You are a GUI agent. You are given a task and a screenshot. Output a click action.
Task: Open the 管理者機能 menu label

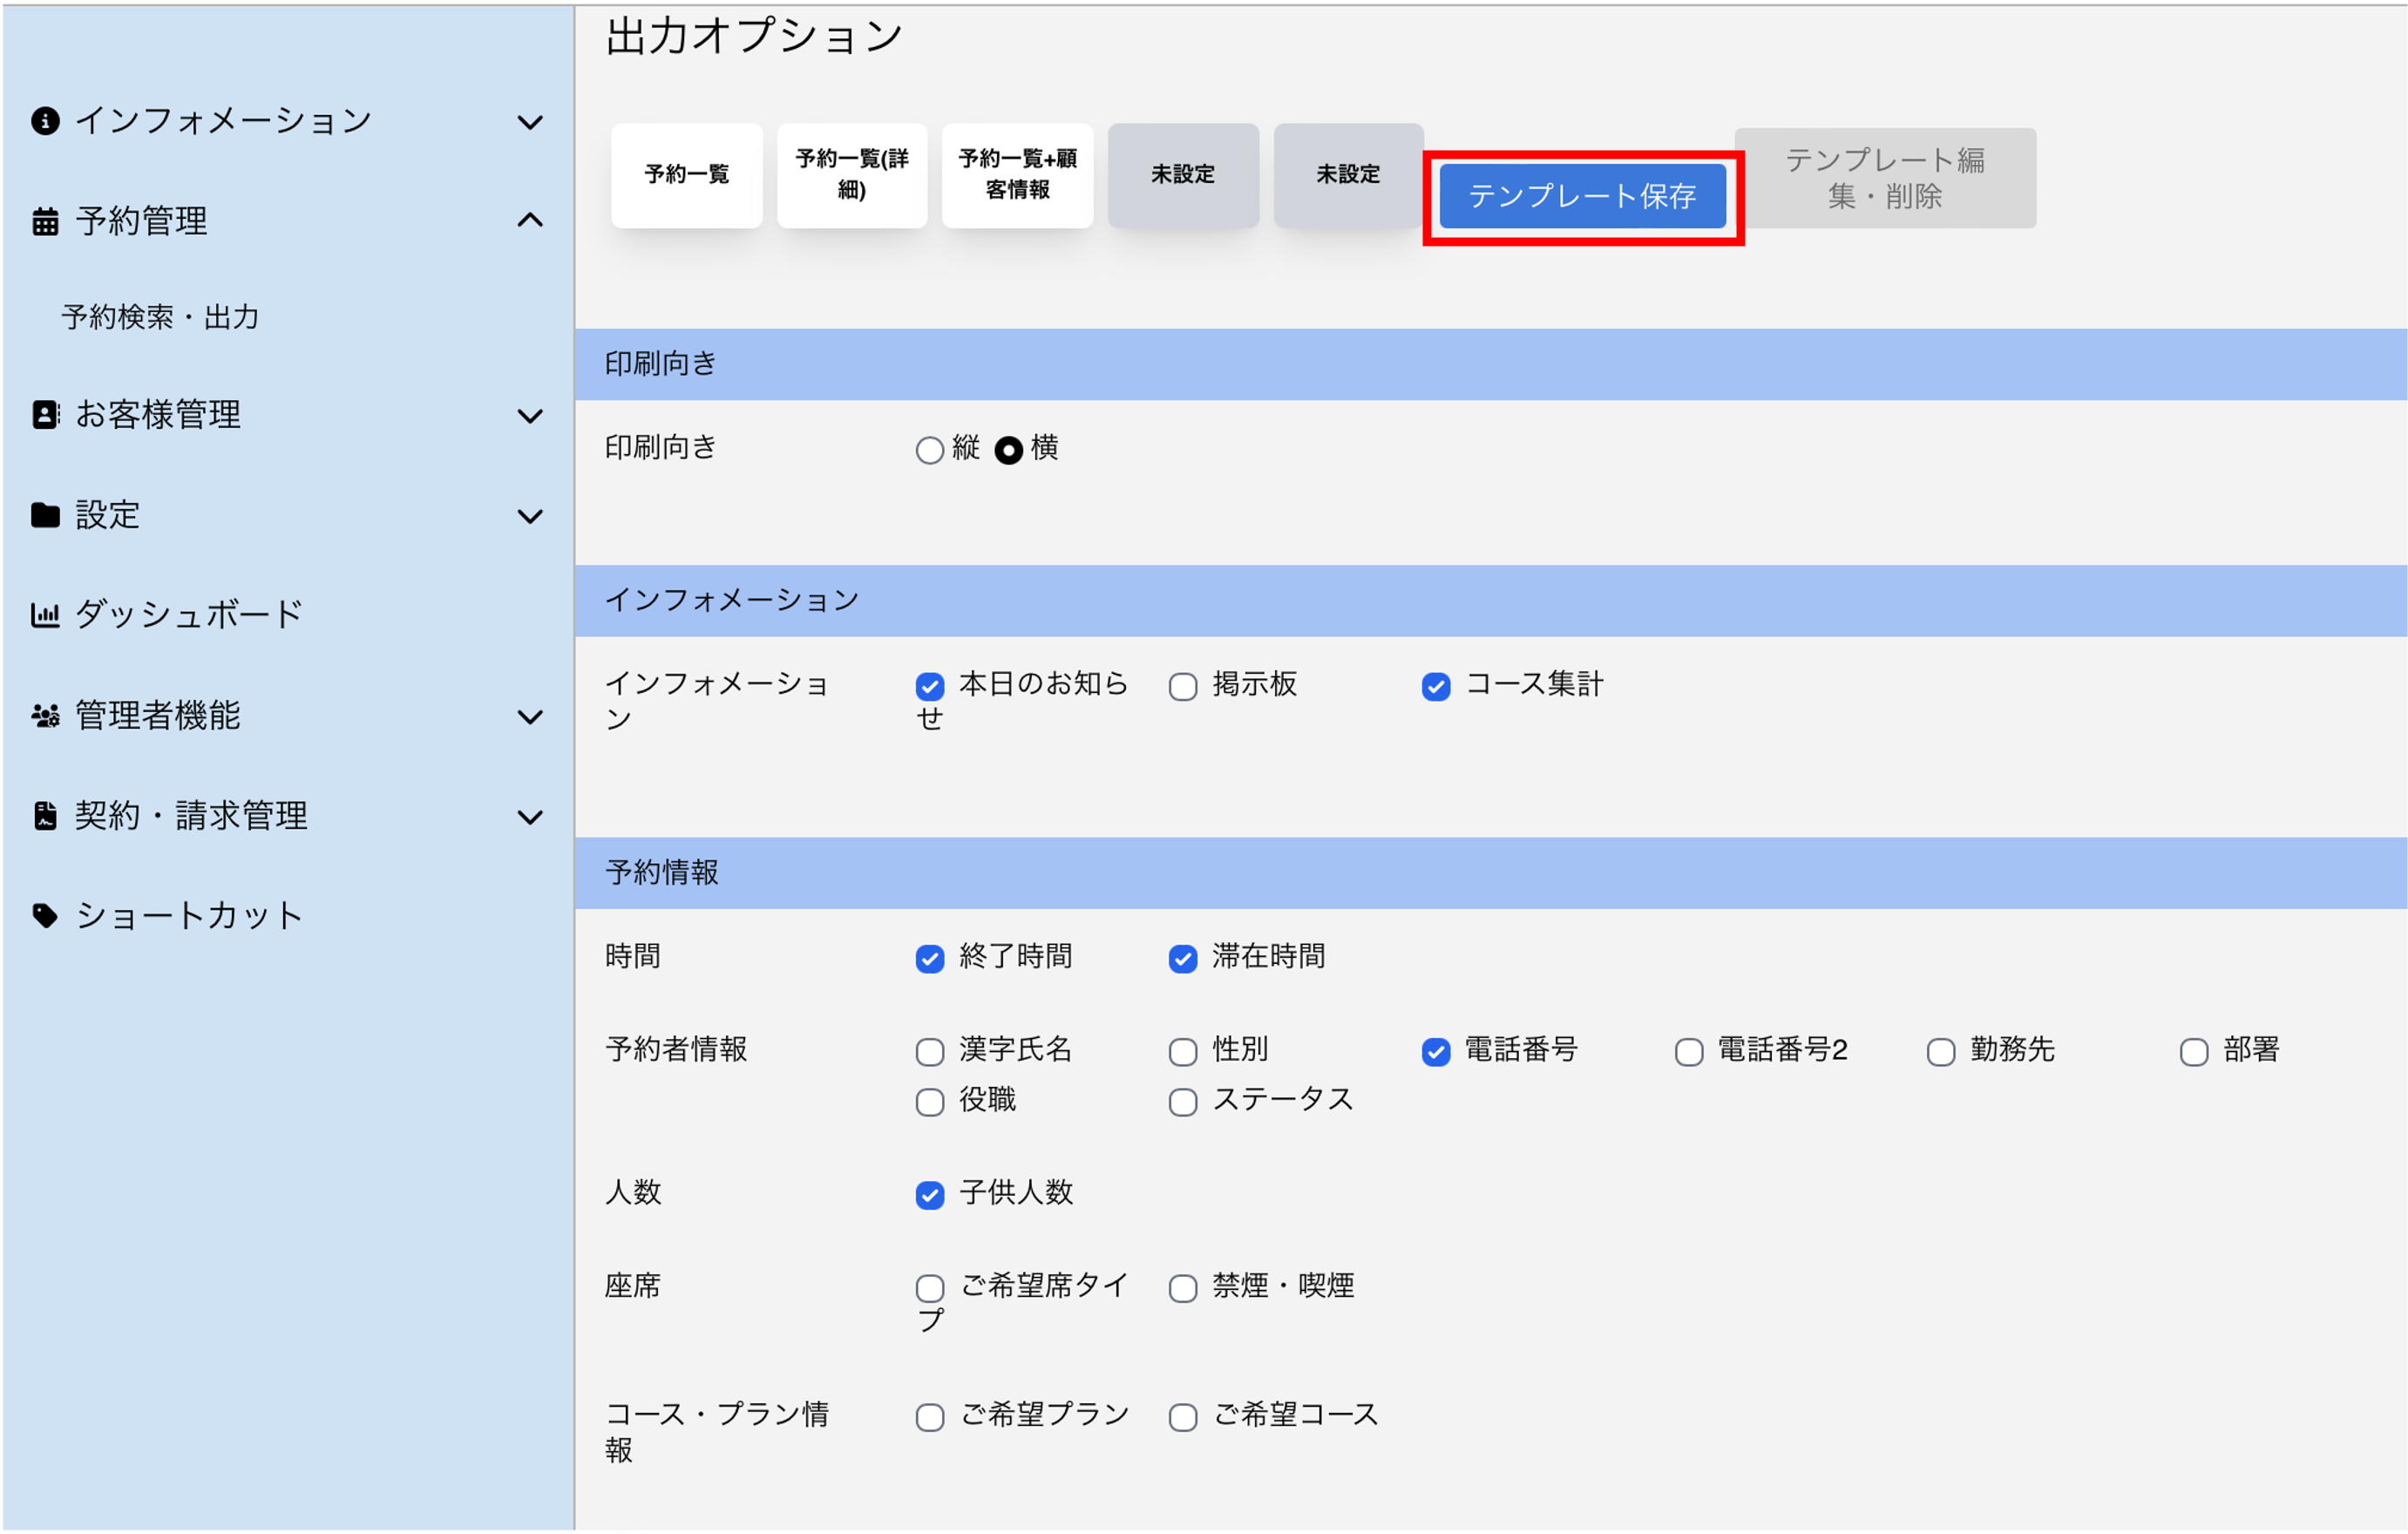pyautogui.click(x=158, y=716)
